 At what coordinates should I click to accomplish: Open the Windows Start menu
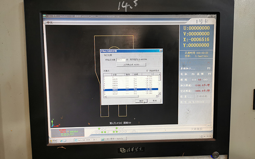pyautogui.click(x=53, y=141)
